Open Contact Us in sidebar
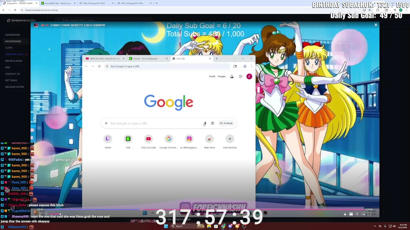Screen dimensions: 410x230 [x=12, y=74]
